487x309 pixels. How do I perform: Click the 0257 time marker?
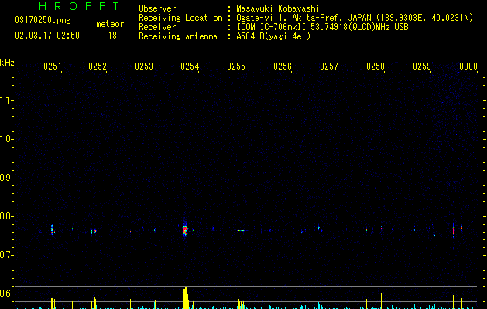click(329, 66)
